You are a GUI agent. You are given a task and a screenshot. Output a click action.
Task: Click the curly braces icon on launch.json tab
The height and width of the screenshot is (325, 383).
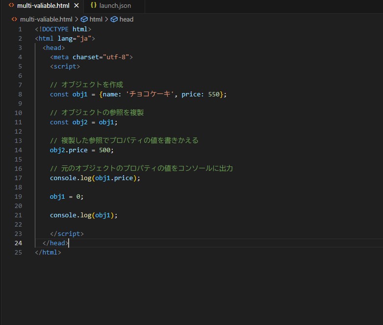click(93, 6)
